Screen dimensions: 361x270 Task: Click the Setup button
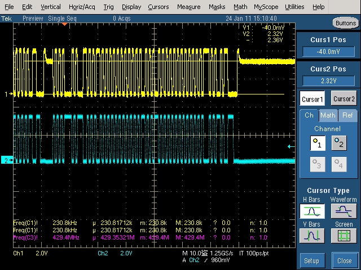(311, 260)
